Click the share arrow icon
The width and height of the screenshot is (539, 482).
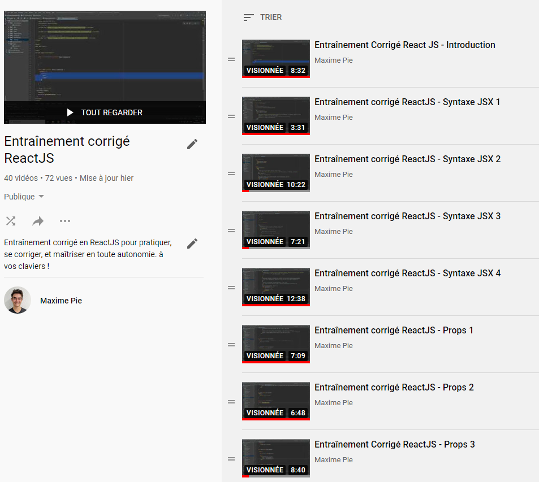tap(37, 221)
